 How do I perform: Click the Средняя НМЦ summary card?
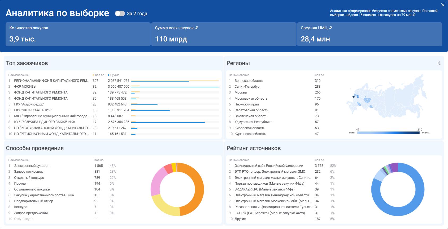click(x=369, y=34)
